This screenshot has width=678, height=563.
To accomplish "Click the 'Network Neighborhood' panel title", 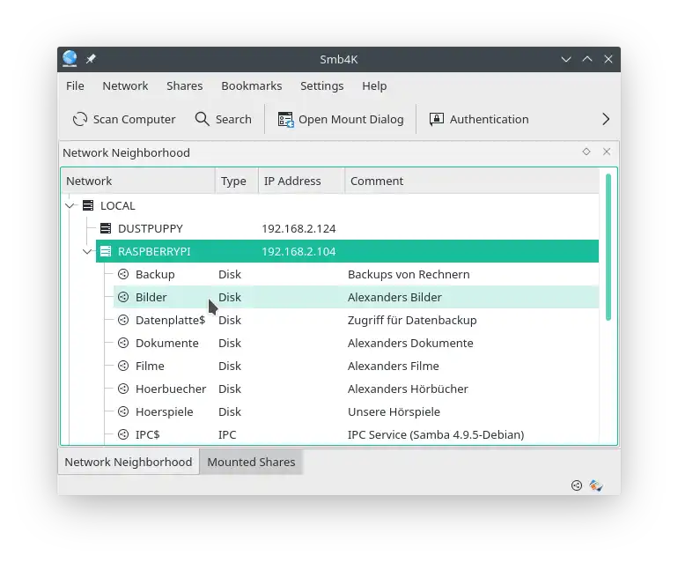I will (126, 152).
